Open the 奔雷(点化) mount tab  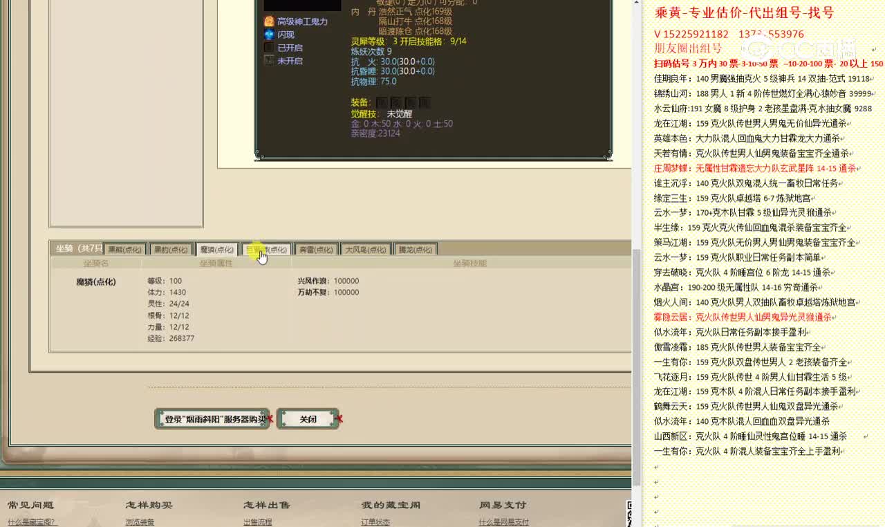click(316, 250)
